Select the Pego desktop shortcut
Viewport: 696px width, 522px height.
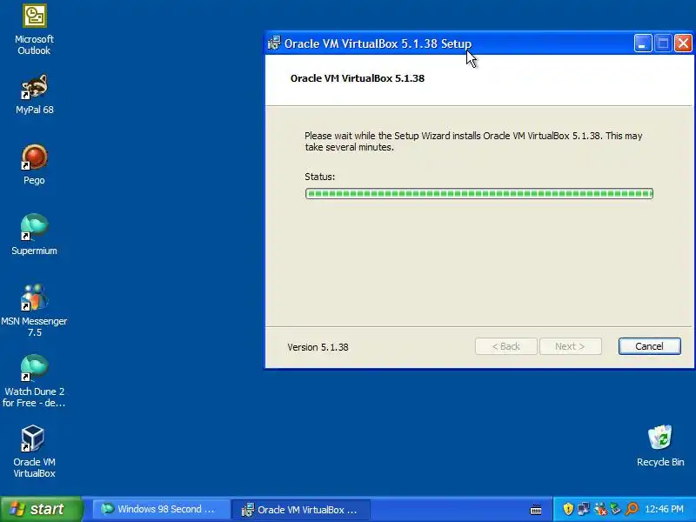(34, 157)
